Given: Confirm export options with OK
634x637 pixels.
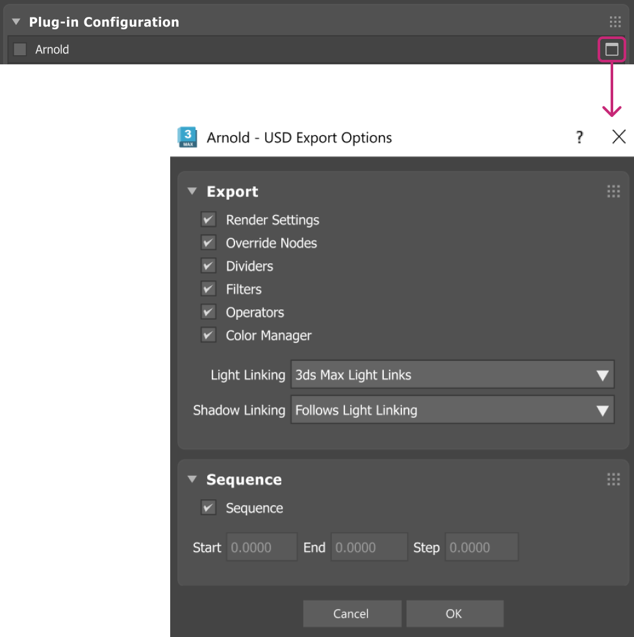Looking at the screenshot, I should click(x=454, y=614).
